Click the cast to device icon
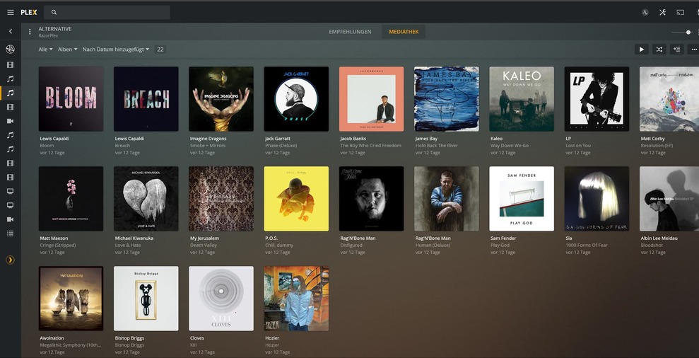Screen dimensions: 699x358 coord(681,13)
